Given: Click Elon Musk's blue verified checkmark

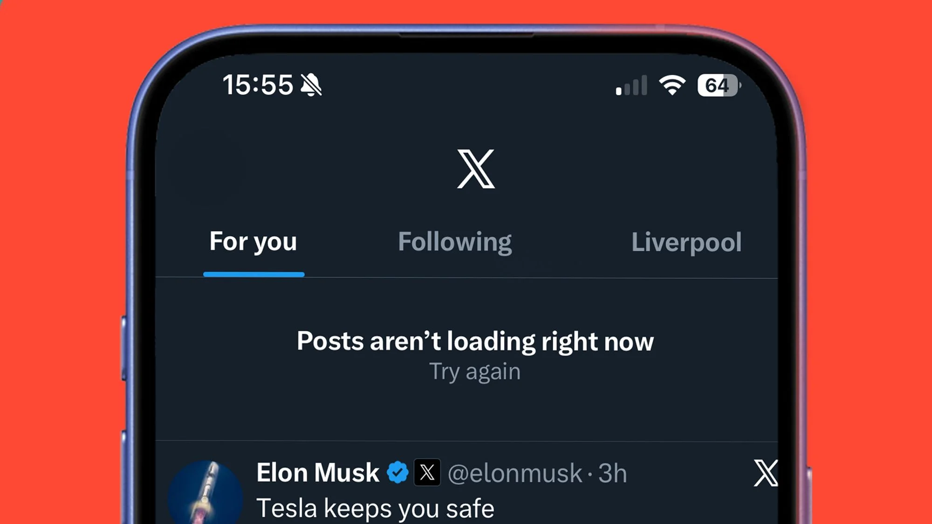Looking at the screenshot, I should coord(397,473).
